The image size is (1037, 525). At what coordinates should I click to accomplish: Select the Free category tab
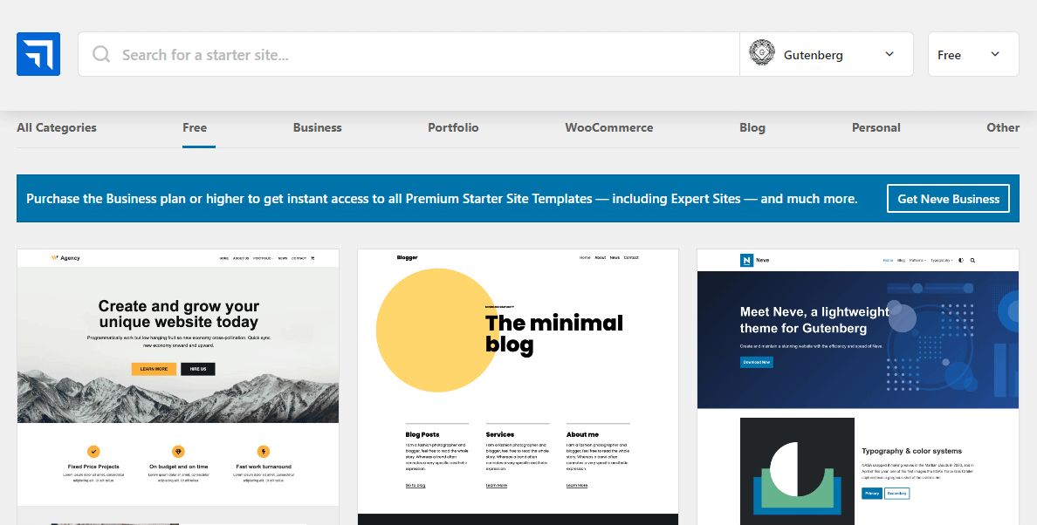[x=195, y=127]
